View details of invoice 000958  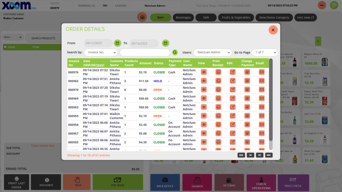[204, 125]
